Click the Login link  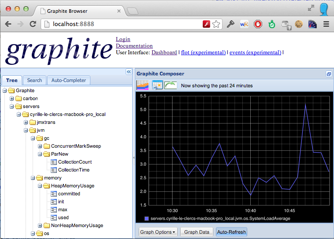(x=123, y=39)
